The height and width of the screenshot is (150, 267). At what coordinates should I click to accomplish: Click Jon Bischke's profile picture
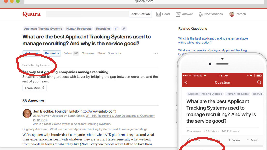(x=27, y=114)
